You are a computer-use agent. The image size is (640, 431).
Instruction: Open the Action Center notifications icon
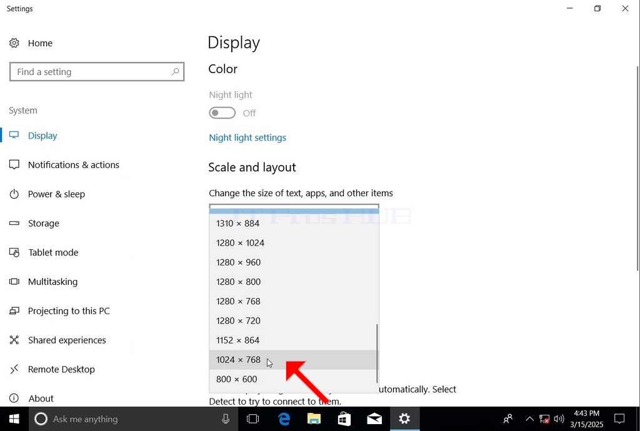pos(619,419)
